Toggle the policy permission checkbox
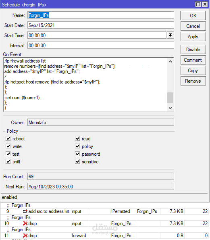This screenshot has width=210, height=240. (77, 146)
